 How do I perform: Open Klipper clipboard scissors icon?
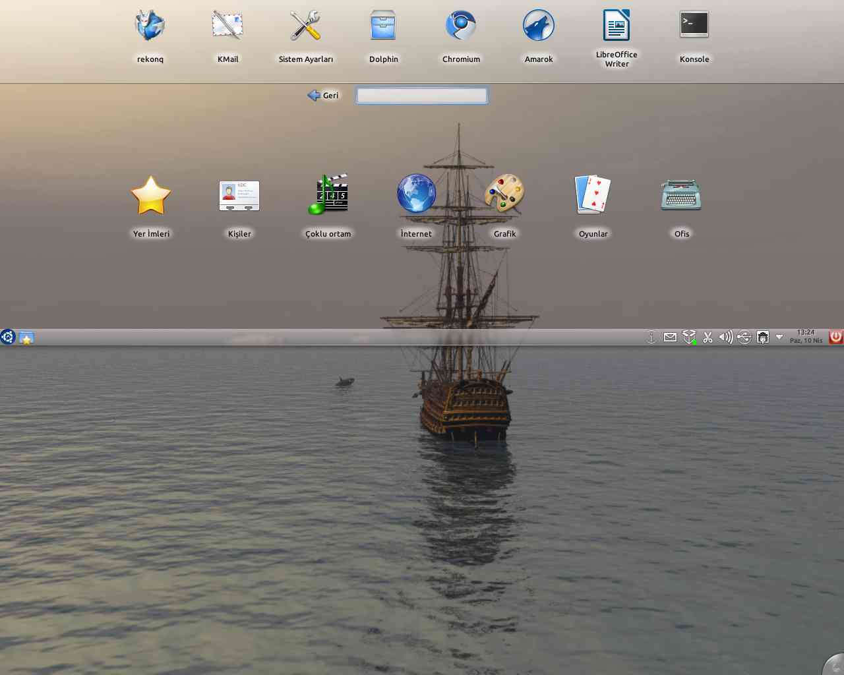[x=708, y=337]
